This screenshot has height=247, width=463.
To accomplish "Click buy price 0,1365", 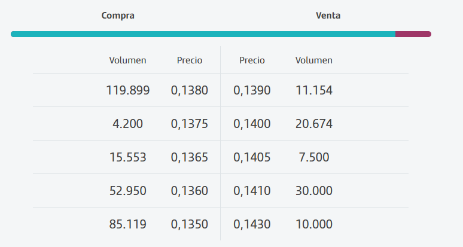I will click(x=190, y=157).
